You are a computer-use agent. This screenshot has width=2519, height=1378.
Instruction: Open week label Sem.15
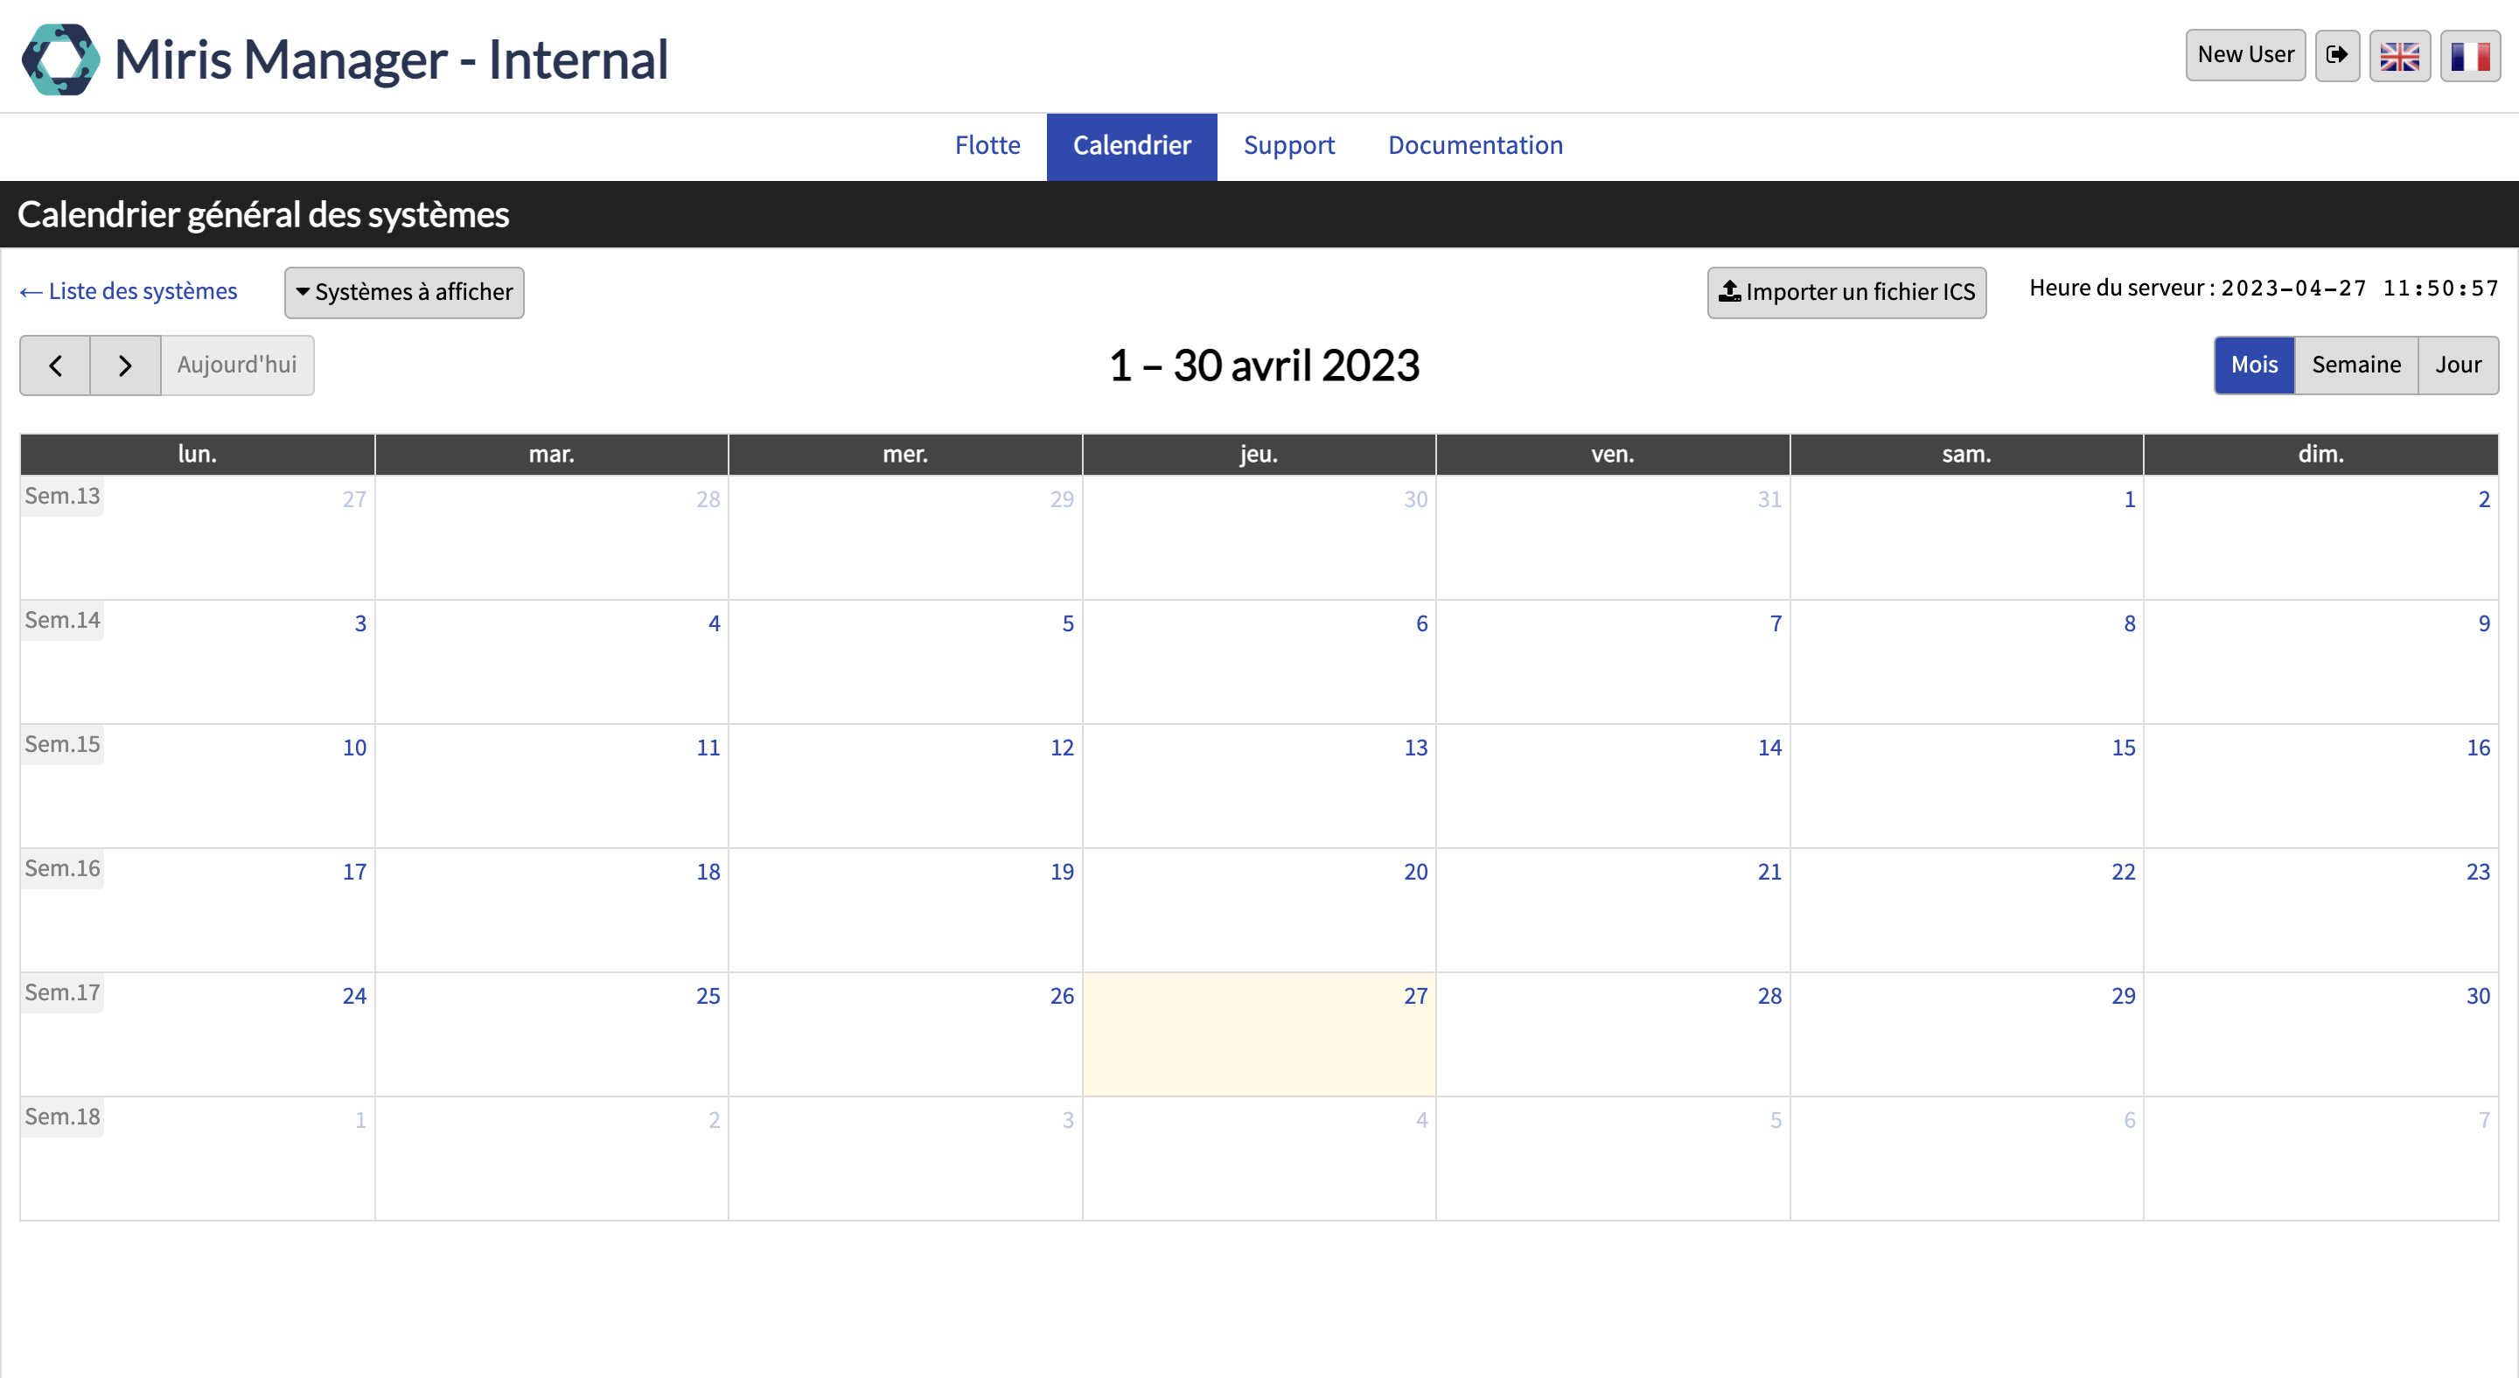click(61, 745)
